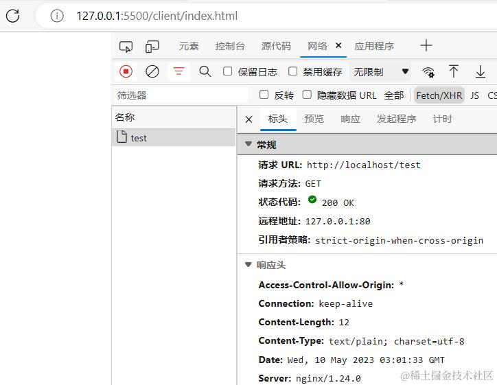Check the 反转 checkbox
The width and height of the screenshot is (497, 385).
coord(264,95)
